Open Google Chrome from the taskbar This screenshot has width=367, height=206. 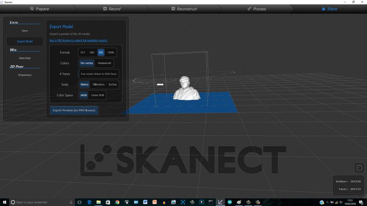[x=117, y=201]
